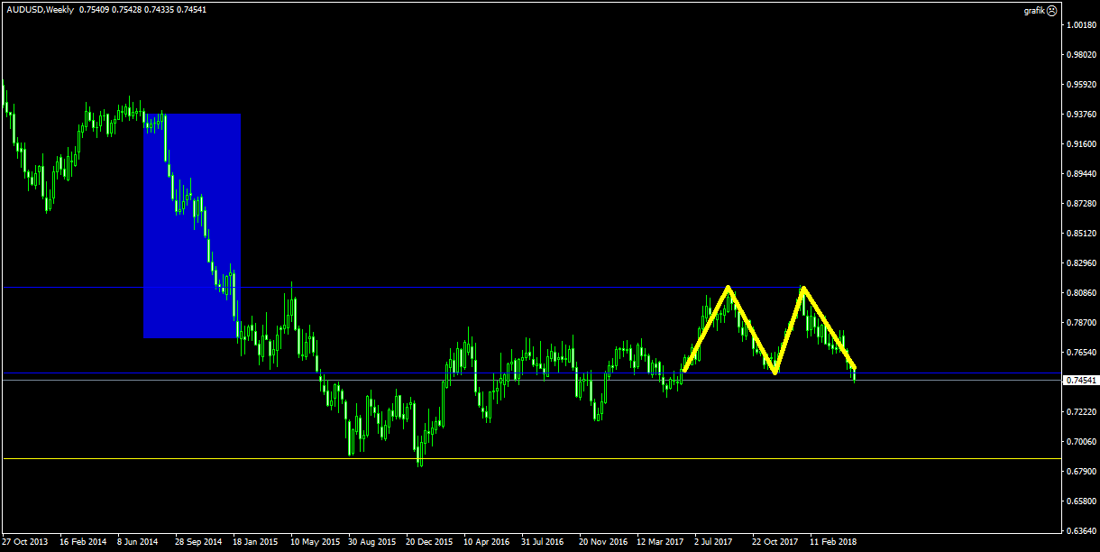The height and width of the screenshot is (552, 1100).
Task: Select the lower yellow horizontal support line
Action: 541,458
